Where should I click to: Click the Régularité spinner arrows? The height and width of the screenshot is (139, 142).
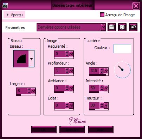coord(67,54)
